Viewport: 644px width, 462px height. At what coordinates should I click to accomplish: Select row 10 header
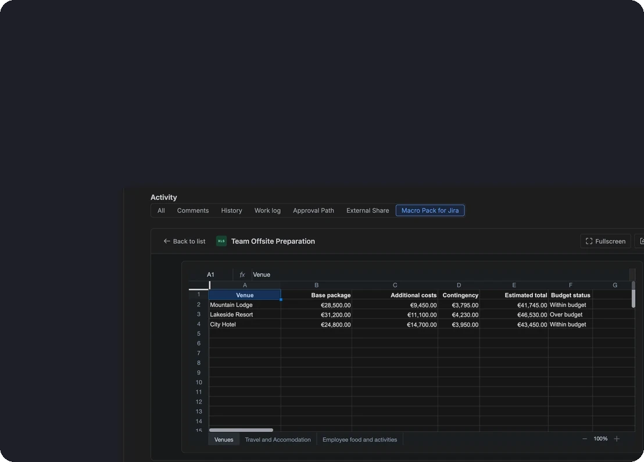coord(199,382)
